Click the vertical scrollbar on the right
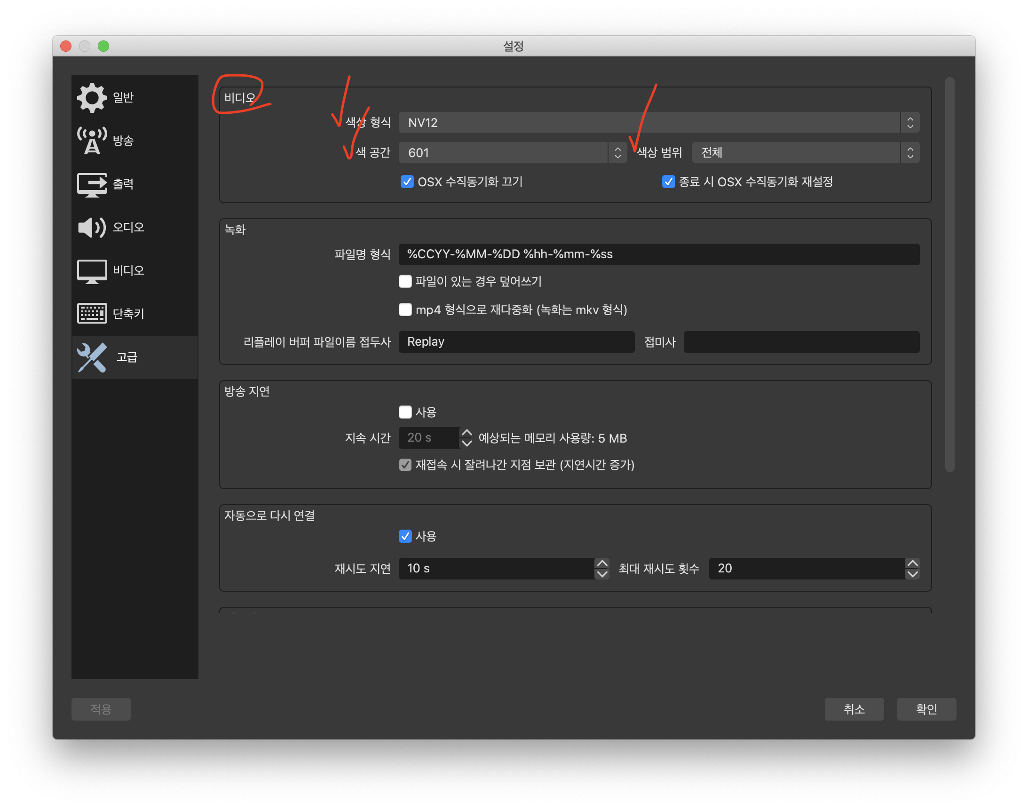Screen dimensions: 1028x809 tap(949, 275)
